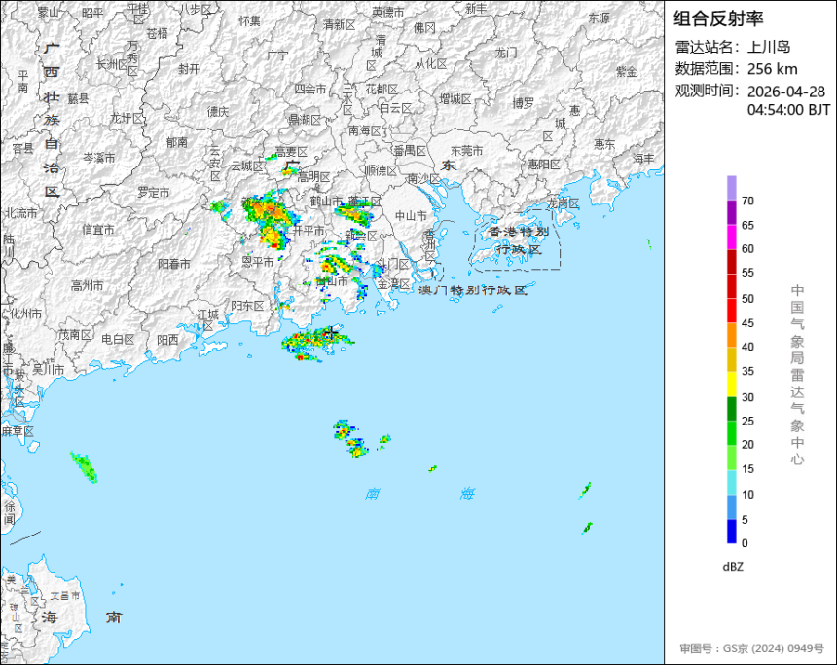Click the 东莞市 map label
837x665 pixels.
point(466,151)
